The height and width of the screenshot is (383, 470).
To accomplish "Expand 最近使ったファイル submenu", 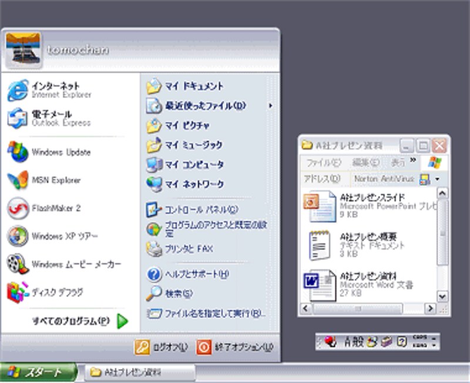I will (x=197, y=106).
